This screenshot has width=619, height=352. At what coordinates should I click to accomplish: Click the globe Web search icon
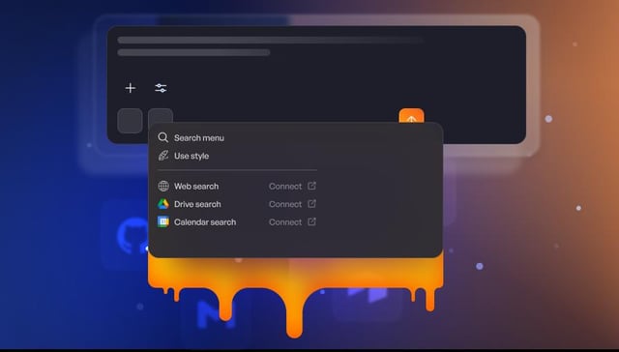tap(163, 186)
